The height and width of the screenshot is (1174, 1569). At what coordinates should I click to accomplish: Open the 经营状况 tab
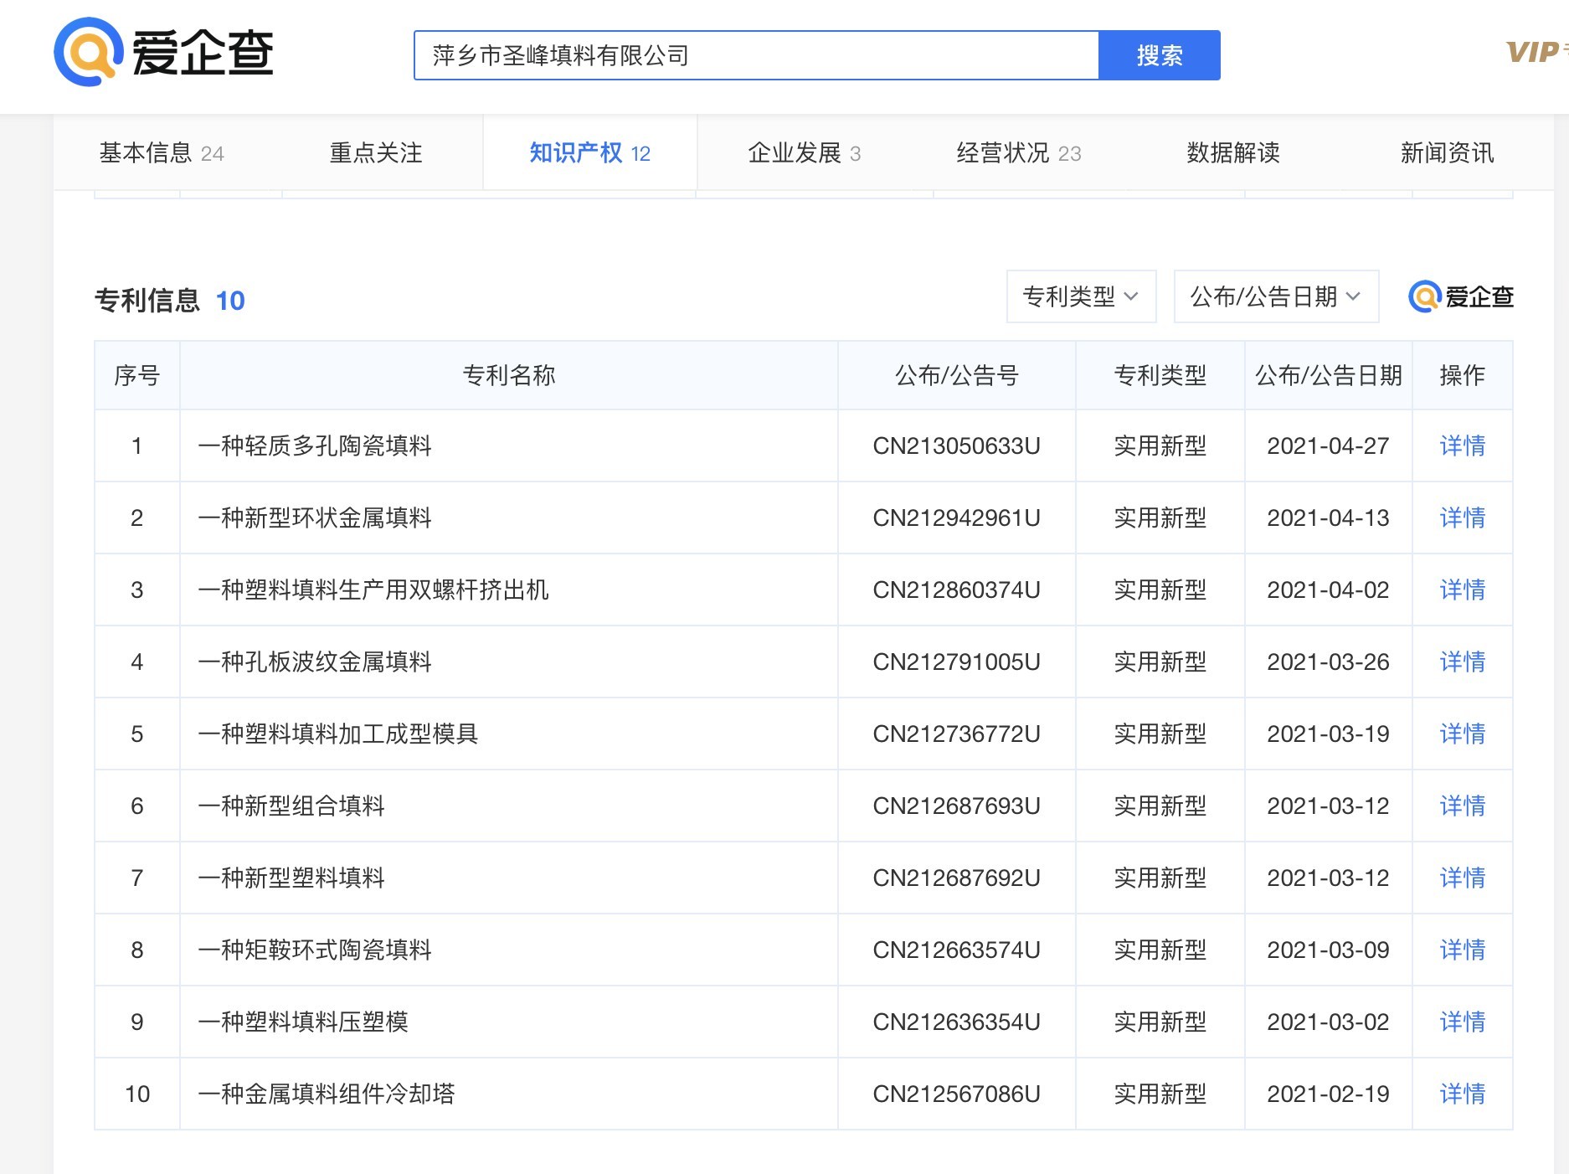(1018, 153)
